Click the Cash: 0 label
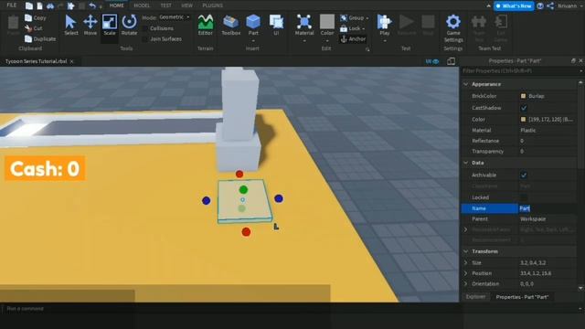The height and width of the screenshot is (329, 585). [45, 168]
